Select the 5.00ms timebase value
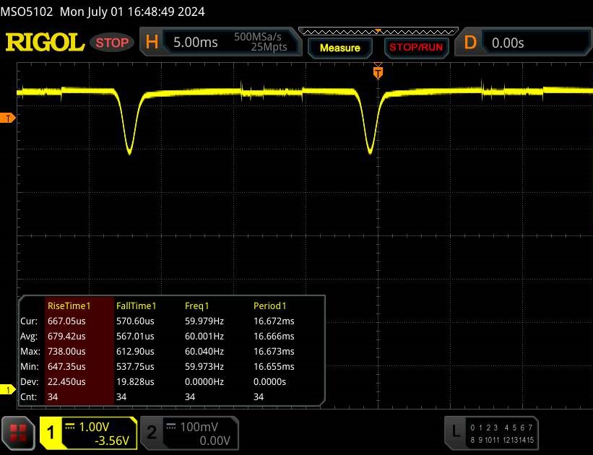The width and height of the screenshot is (593, 455). [196, 43]
